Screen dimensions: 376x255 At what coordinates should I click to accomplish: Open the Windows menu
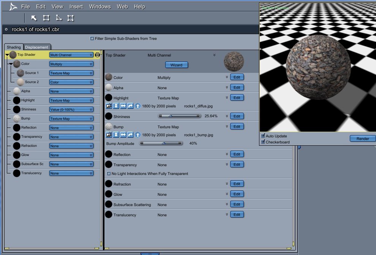click(100, 7)
